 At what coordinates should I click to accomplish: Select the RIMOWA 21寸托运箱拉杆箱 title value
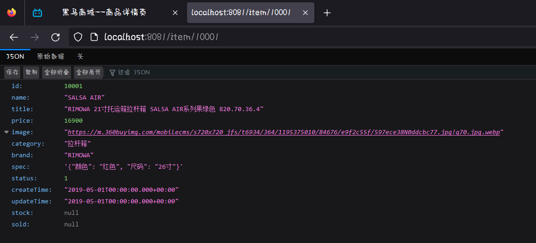click(164, 109)
